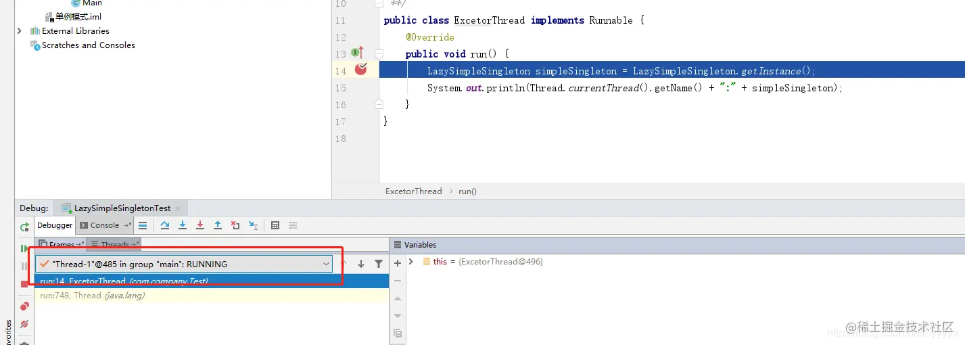Click Force Step Into red arrow

point(200,225)
